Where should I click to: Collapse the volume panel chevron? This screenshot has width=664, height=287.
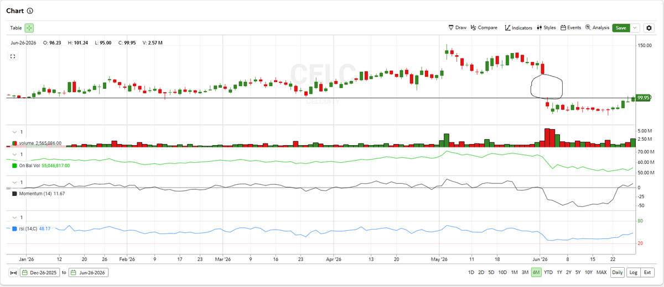[x=14, y=132]
